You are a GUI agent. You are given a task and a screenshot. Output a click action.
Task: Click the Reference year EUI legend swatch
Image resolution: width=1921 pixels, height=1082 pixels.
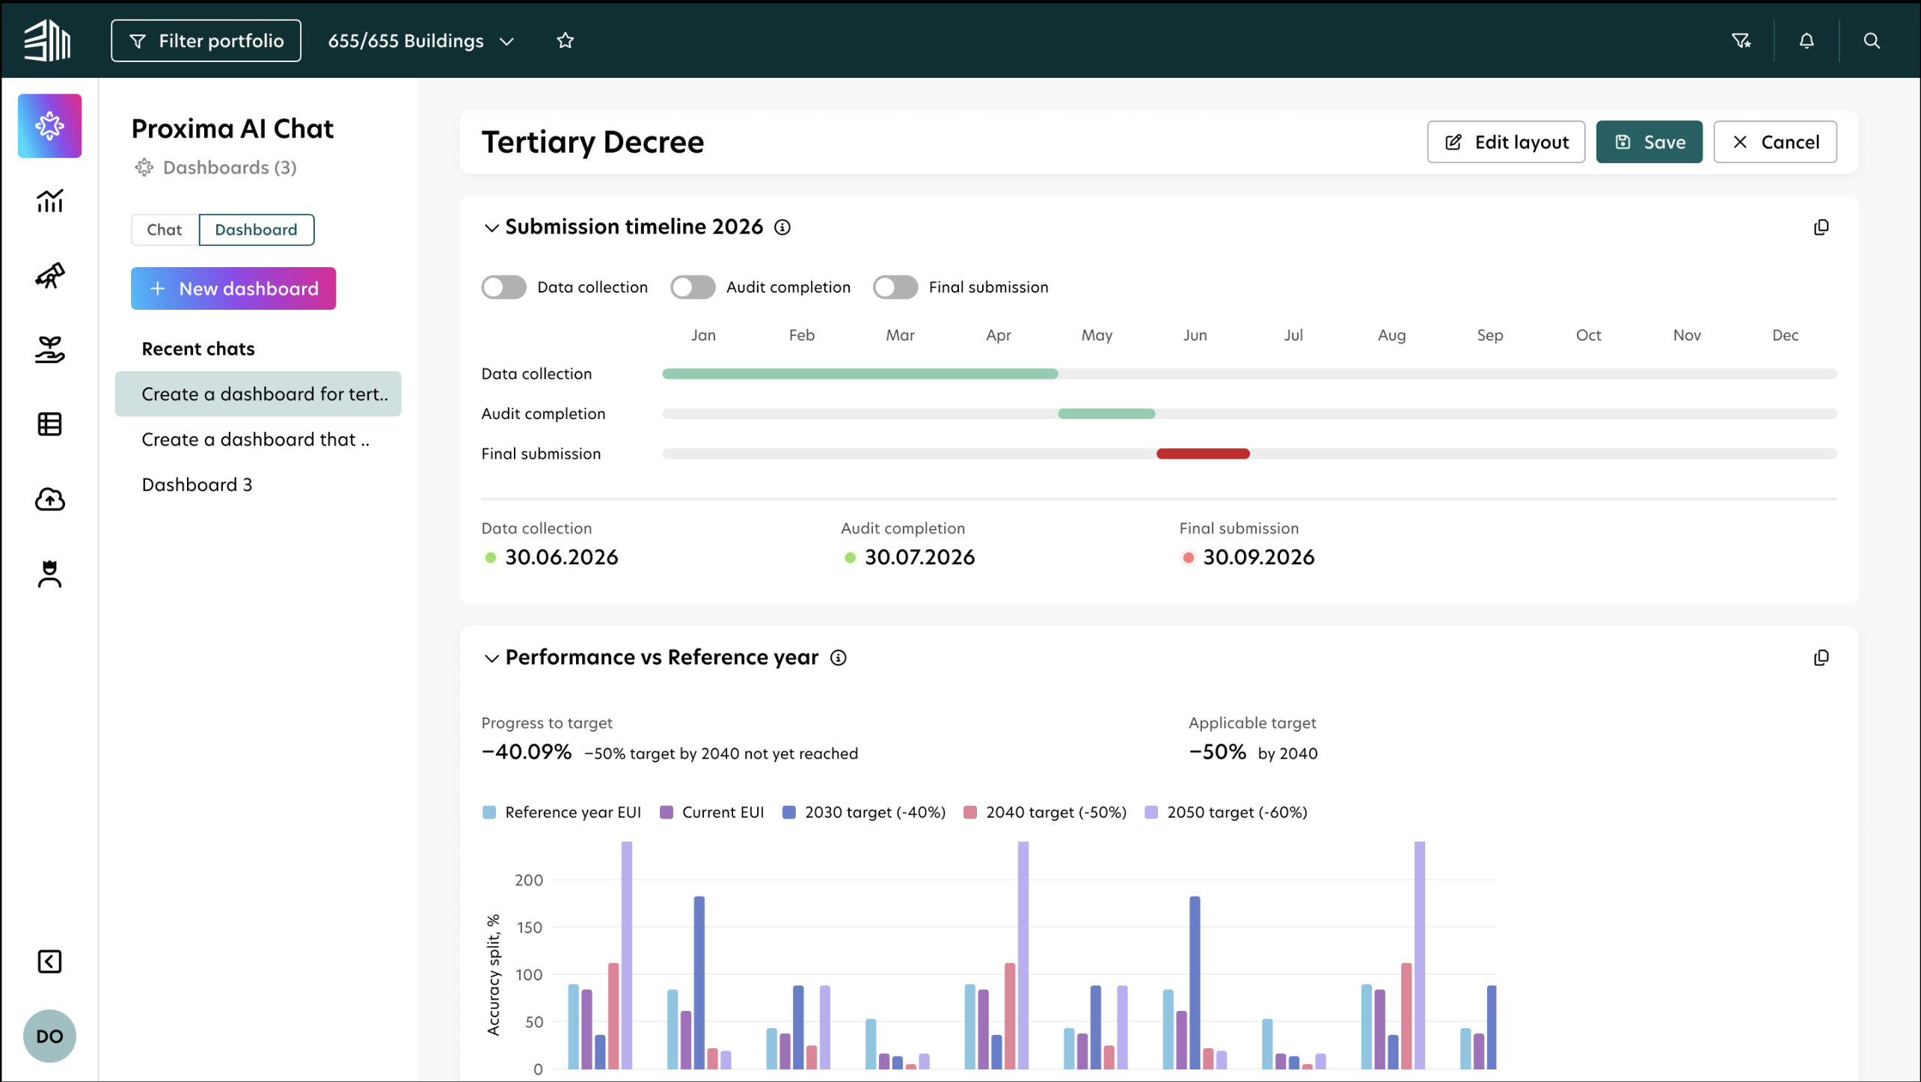click(489, 813)
